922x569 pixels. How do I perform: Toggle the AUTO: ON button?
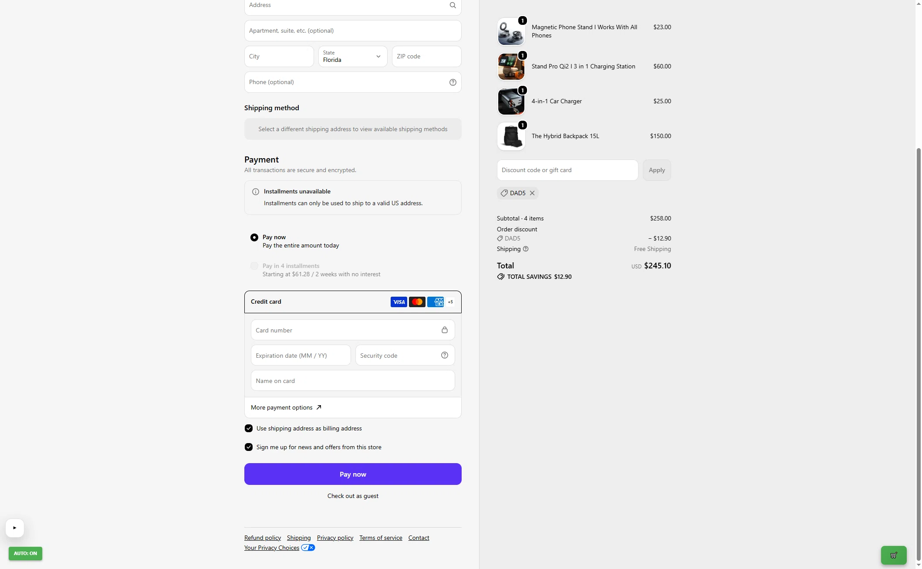(x=25, y=553)
